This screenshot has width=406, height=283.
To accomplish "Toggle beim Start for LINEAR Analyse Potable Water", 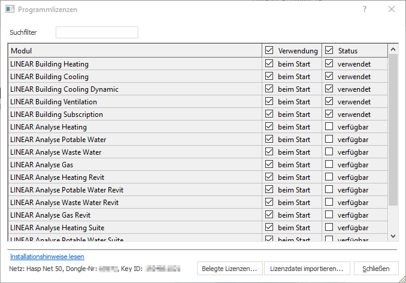I will [269, 139].
